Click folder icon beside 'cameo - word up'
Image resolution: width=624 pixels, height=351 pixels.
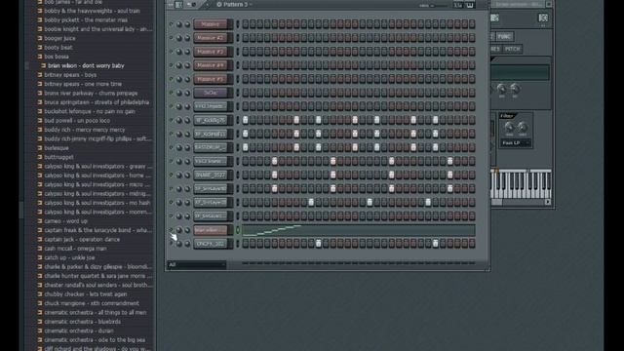click(x=40, y=221)
